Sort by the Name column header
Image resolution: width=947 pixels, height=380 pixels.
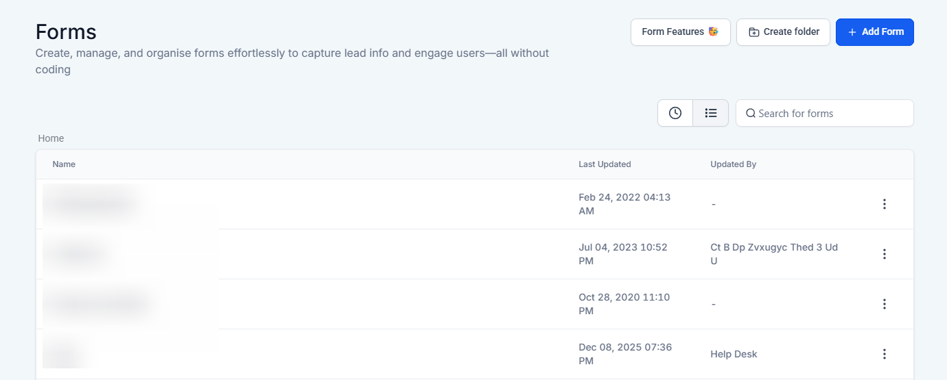64,164
